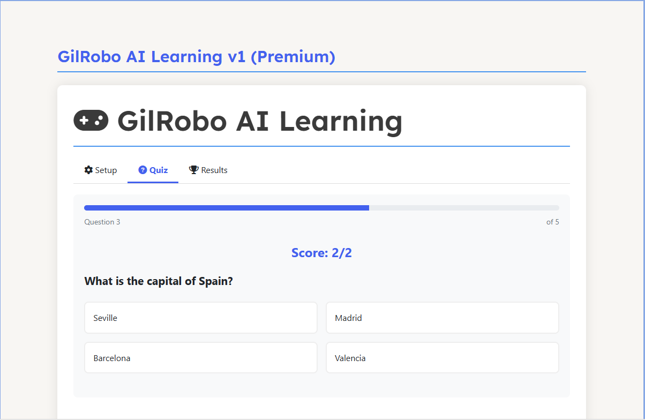Click the question mark icon on Quiz tab
645x420 pixels.
click(142, 170)
